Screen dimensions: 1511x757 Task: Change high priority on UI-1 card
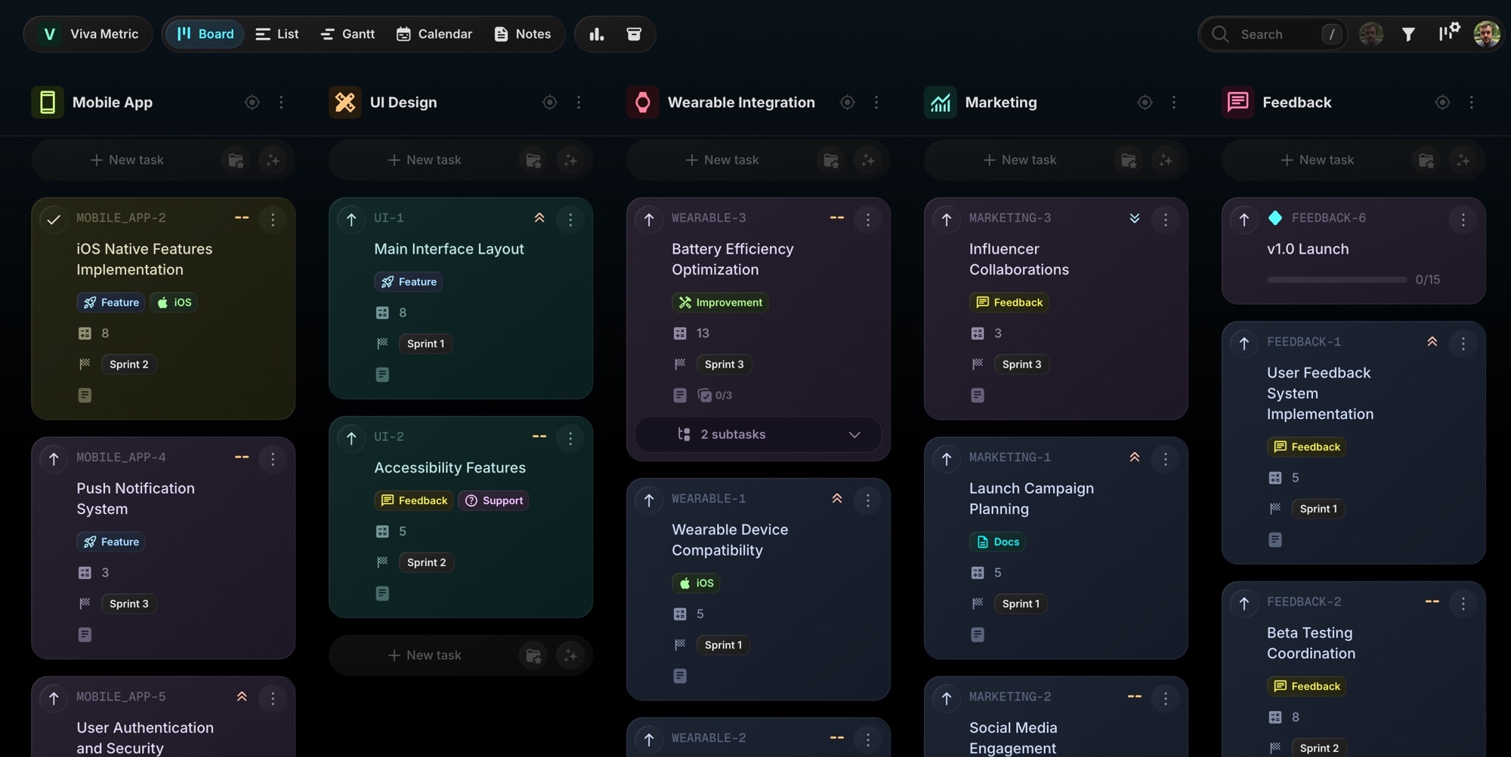tap(539, 218)
